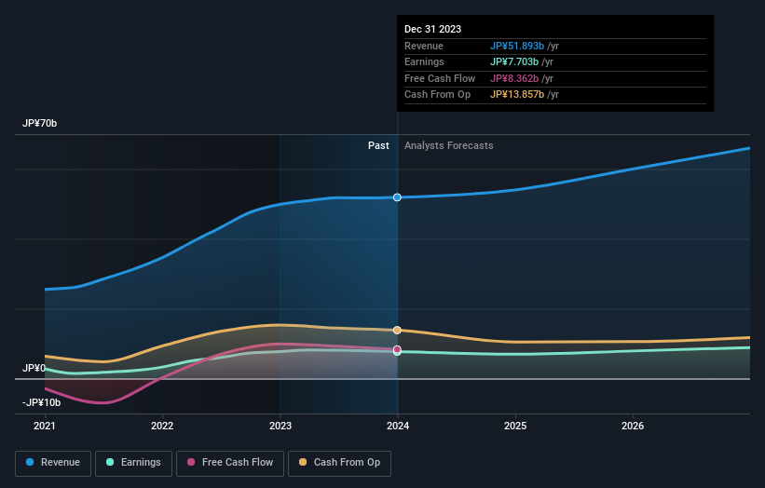This screenshot has width=765, height=488.
Task: Click the JP¥70b y-axis label
Action: 39,123
